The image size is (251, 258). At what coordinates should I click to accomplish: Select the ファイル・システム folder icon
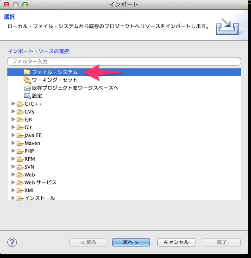click(27, 72)
